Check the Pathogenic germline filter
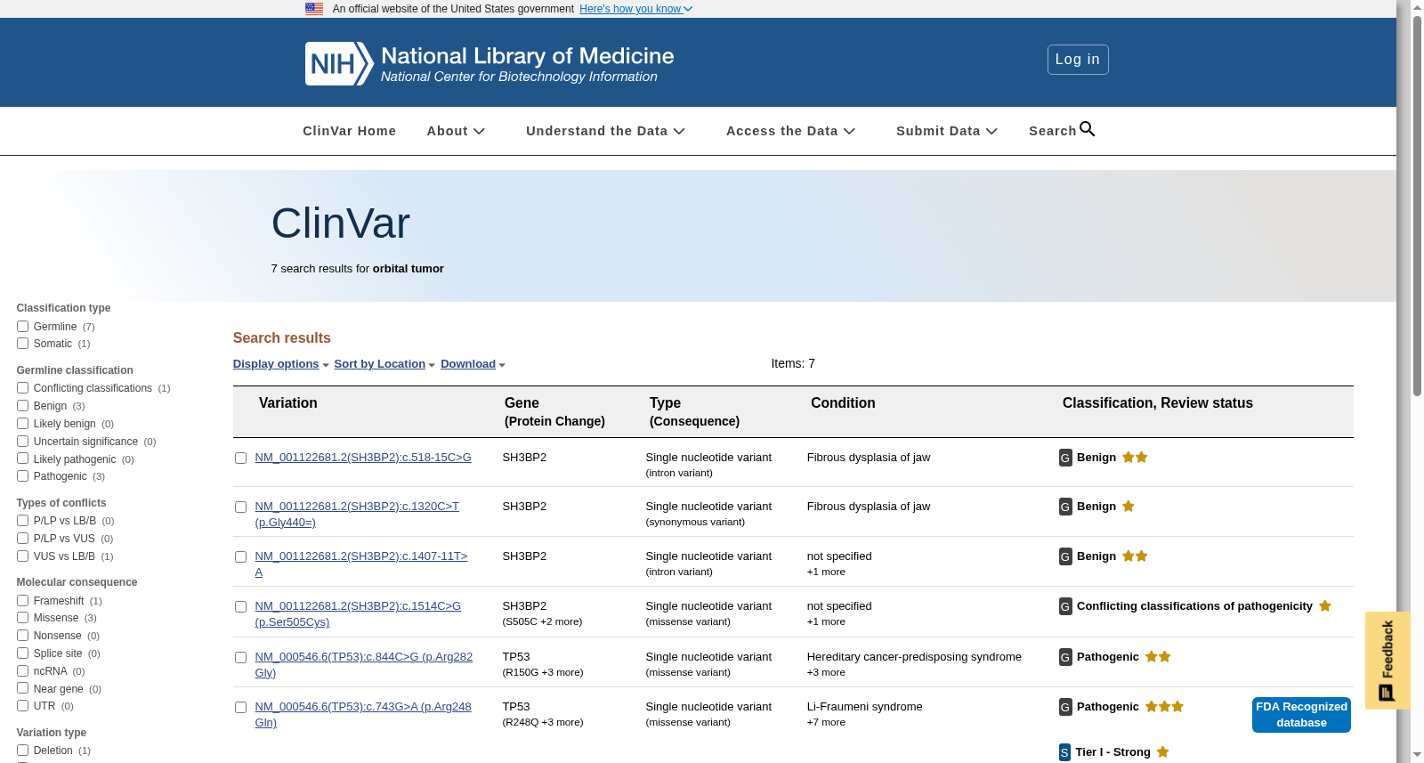 22,476
